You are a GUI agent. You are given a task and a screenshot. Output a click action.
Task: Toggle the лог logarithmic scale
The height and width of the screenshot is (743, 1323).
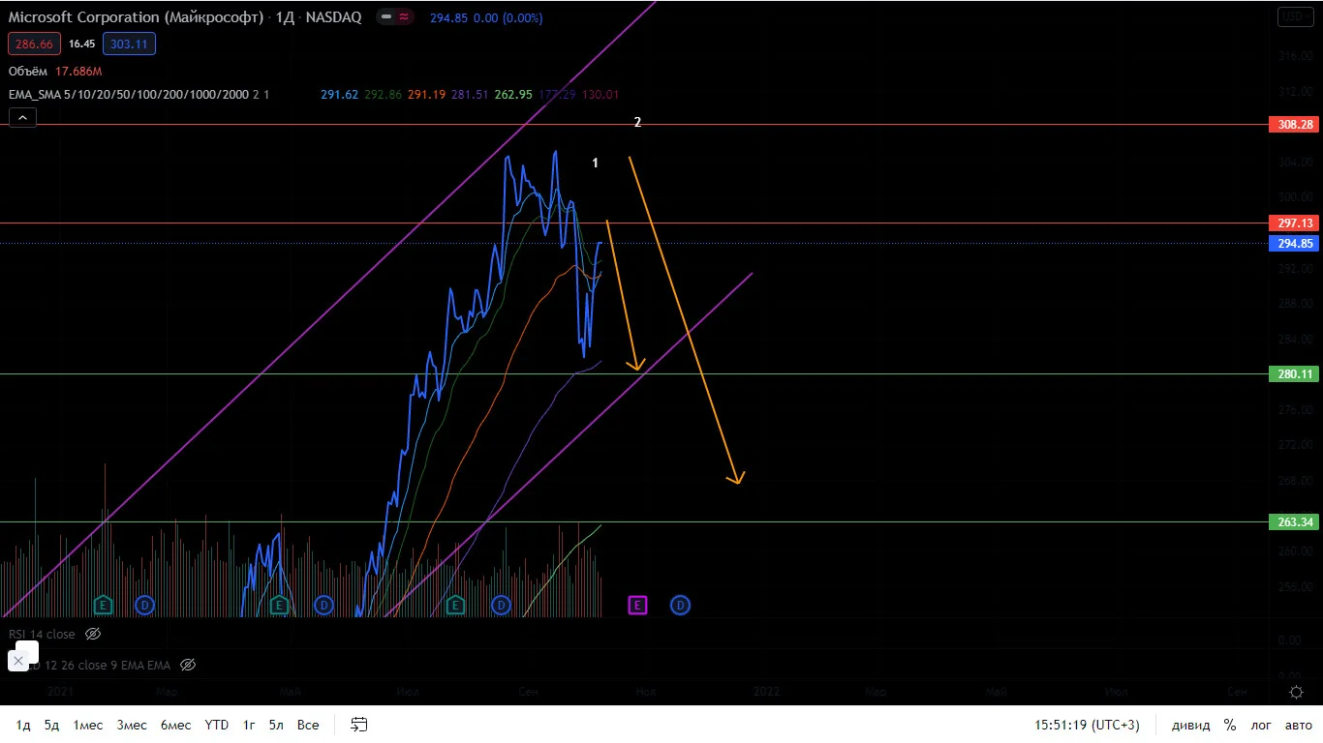coord(1261,725)
